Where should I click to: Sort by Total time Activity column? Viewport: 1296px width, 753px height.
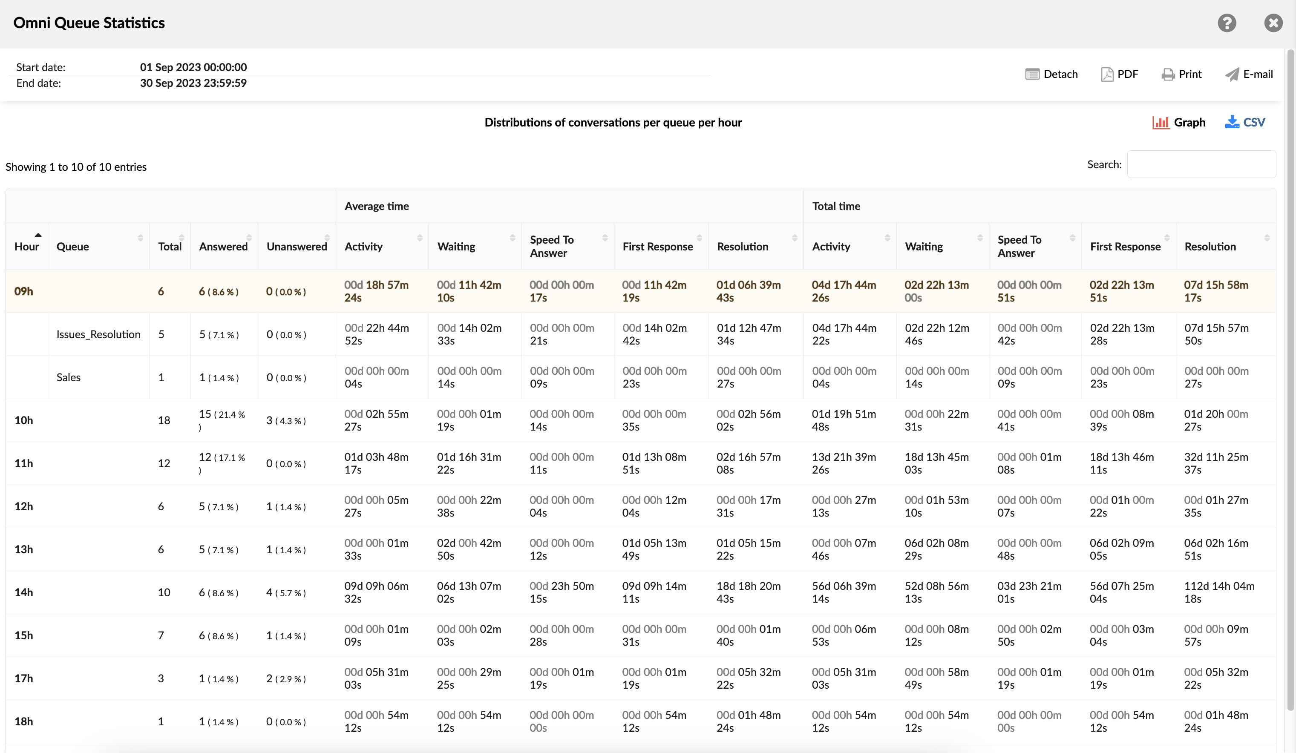click(850, 246)
